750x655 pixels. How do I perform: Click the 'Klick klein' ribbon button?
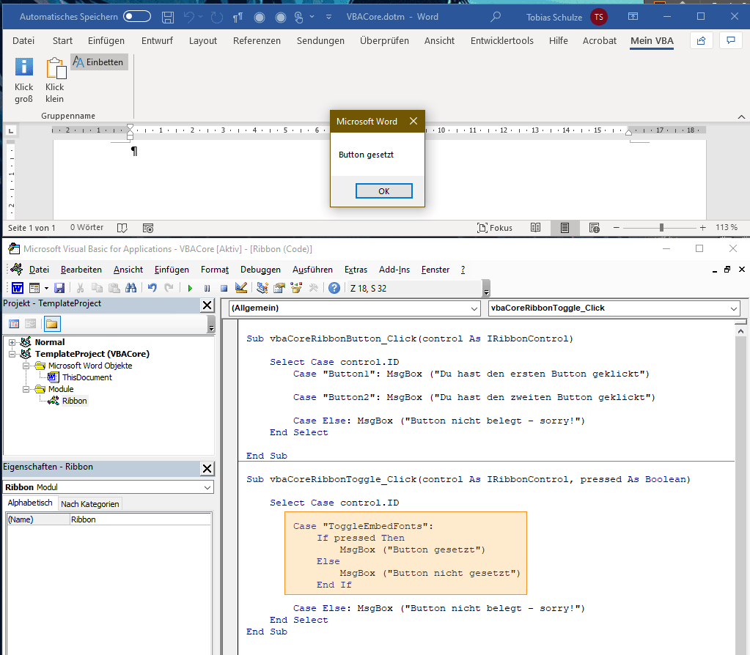pyautogui.click(x=55, y=80)
